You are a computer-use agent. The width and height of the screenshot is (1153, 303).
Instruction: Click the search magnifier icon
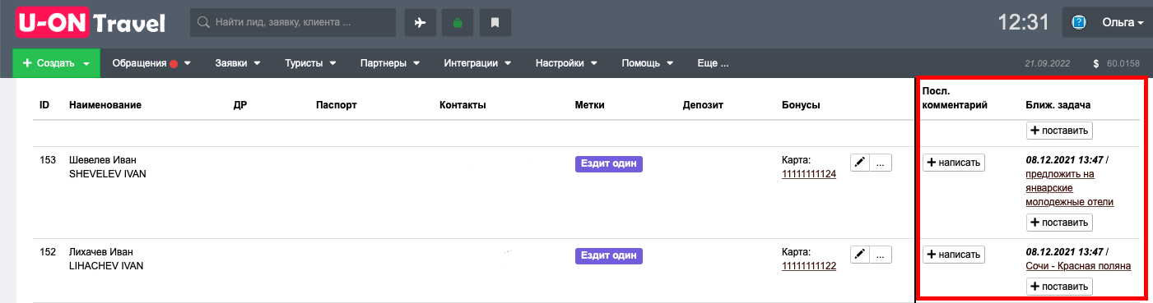pos(204,23)
